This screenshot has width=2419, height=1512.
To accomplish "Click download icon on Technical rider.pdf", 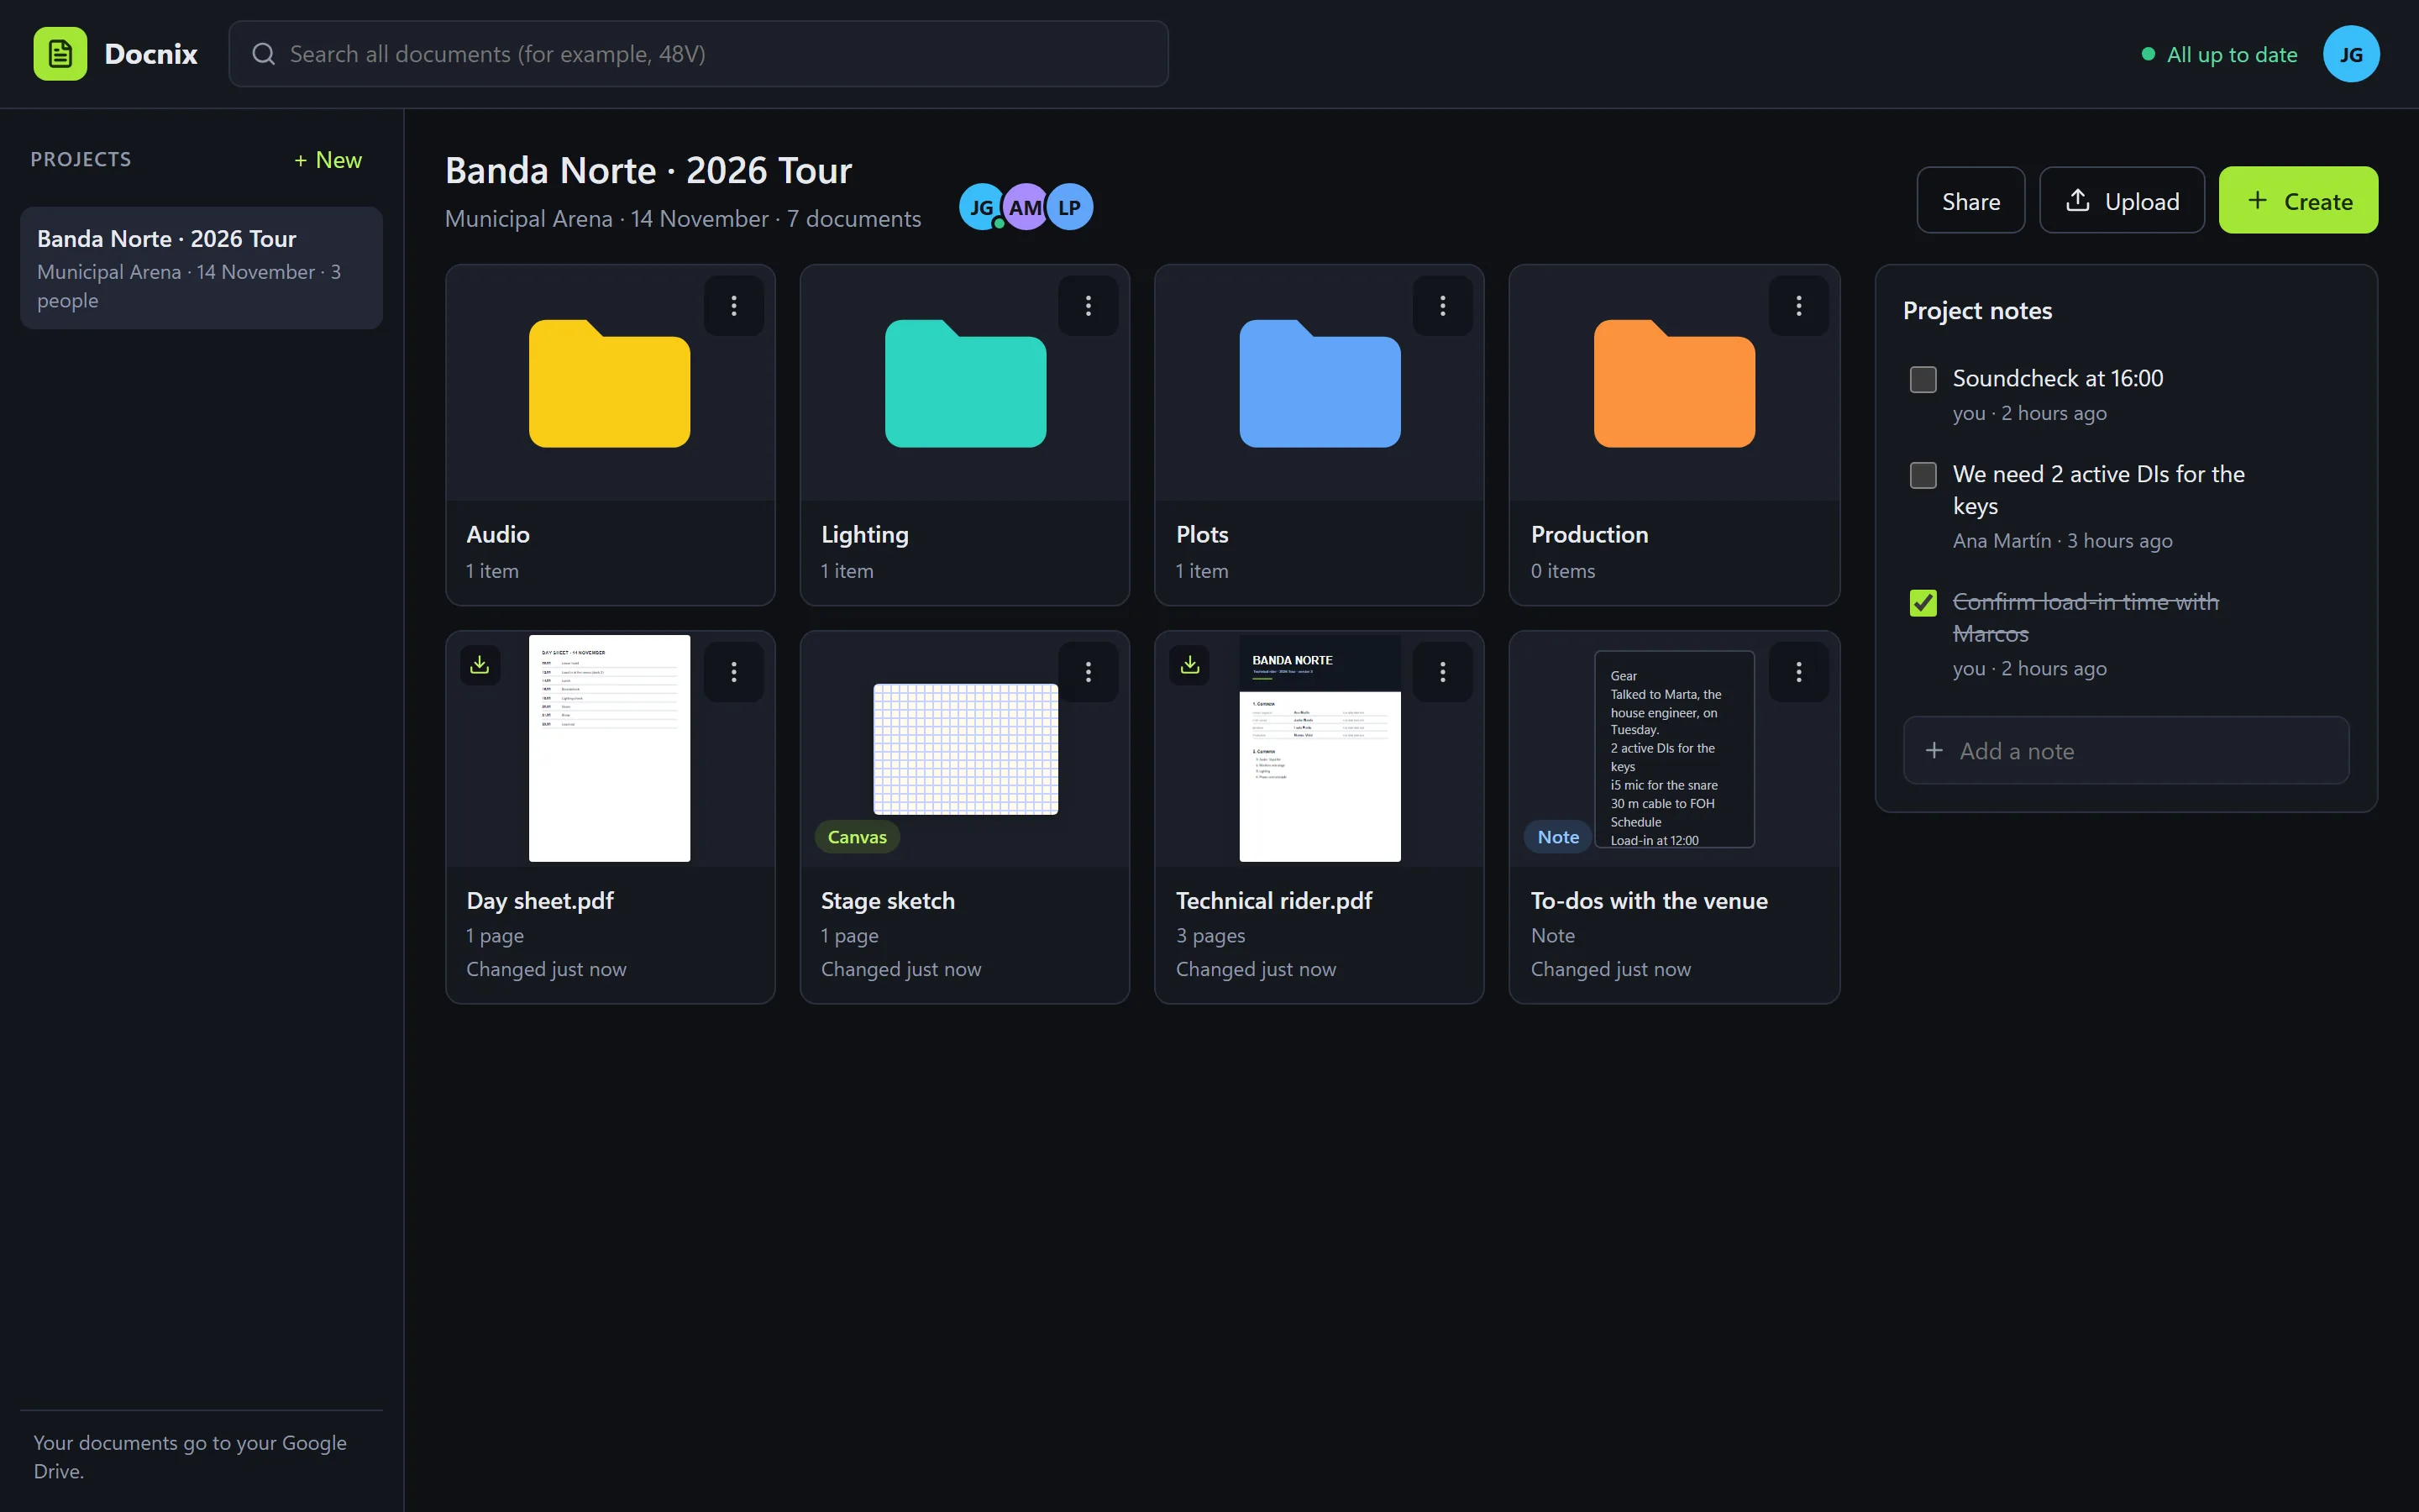I will click(x=1189, y=665).
